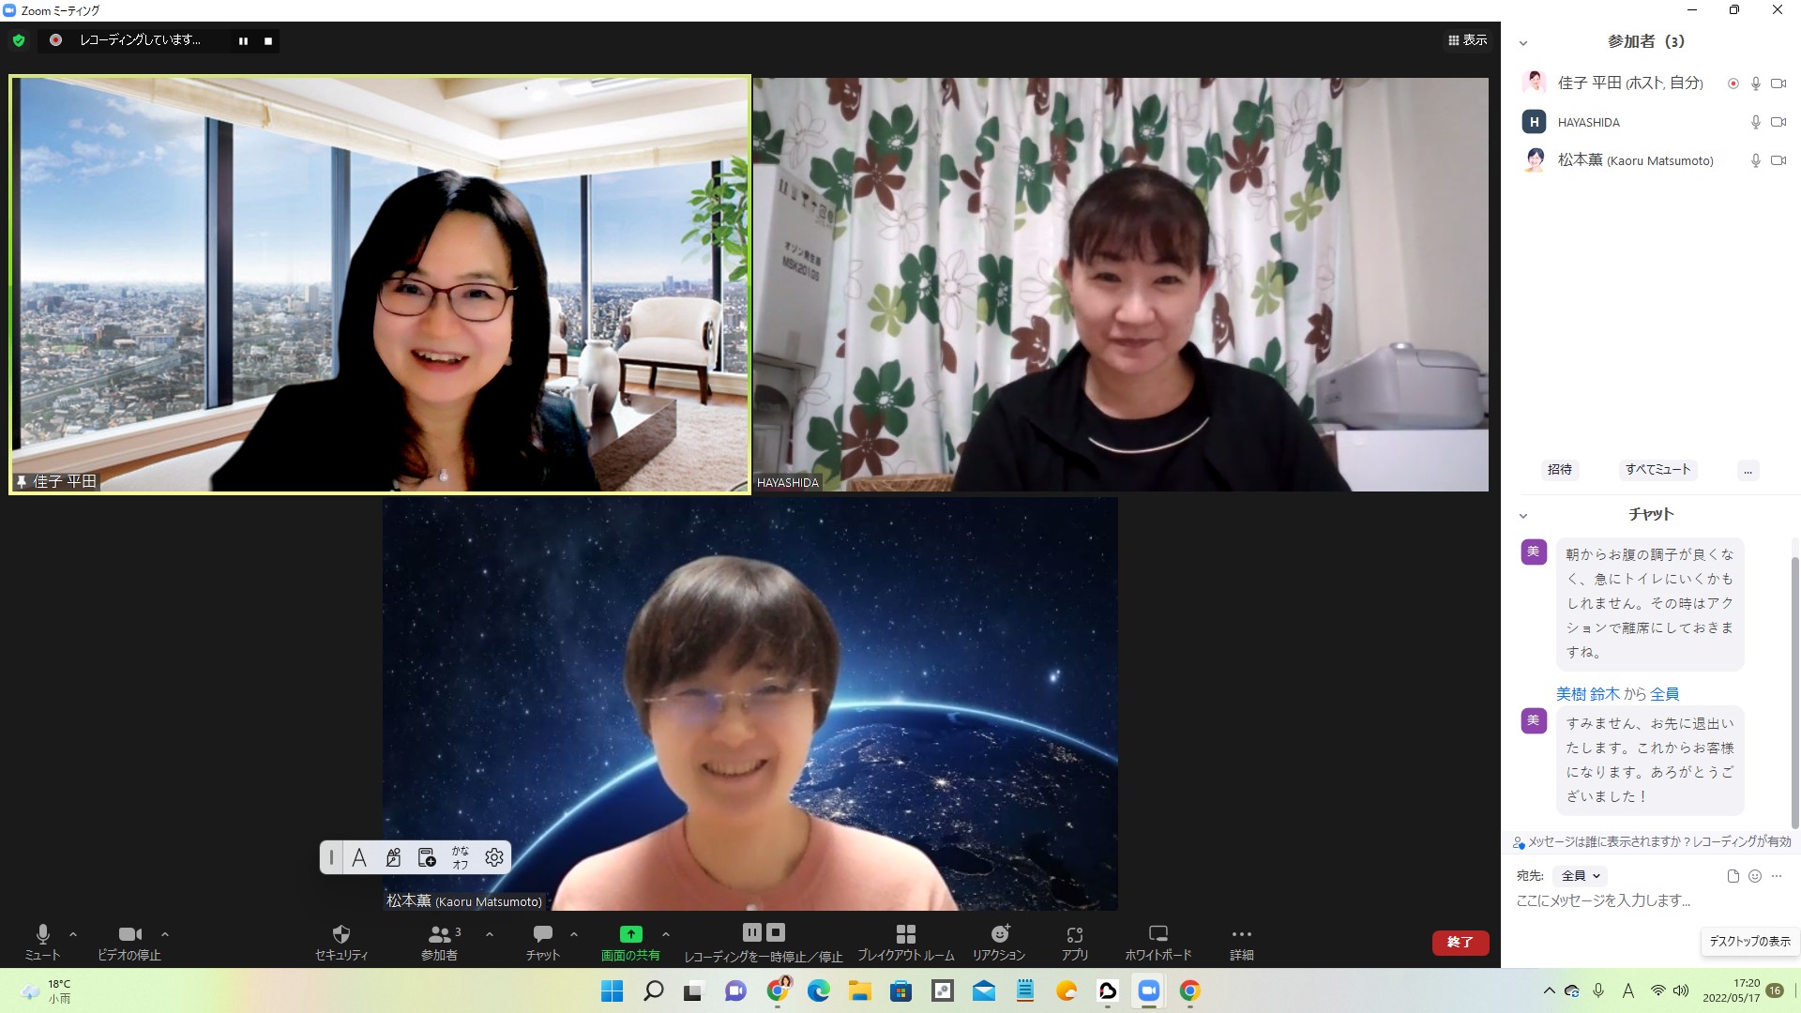Image resolution: width=1801 pixels, height=1013 pixels.
Task: Click the 招待 invite button
Action: coord(1560,470)
